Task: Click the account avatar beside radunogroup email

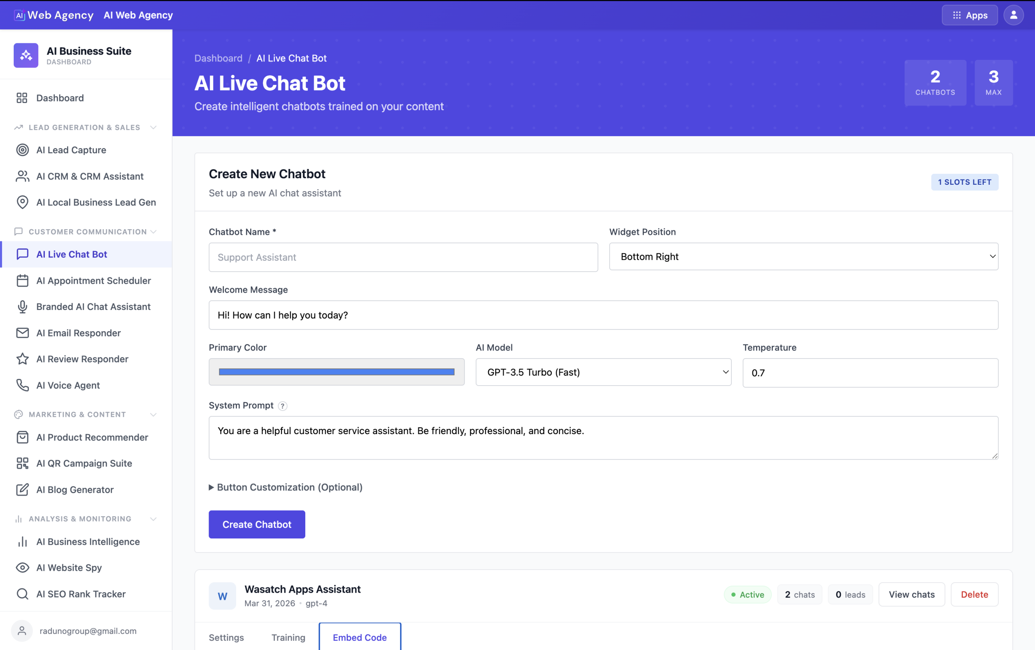Action: coord(21,631)
